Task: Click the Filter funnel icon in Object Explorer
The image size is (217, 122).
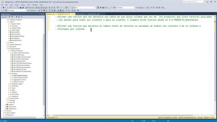Action: click(x=17, y=17)
